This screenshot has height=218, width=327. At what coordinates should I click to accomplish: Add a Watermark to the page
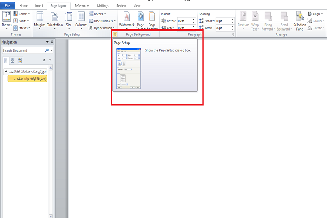pyautogui.click(x=126, y=20)
